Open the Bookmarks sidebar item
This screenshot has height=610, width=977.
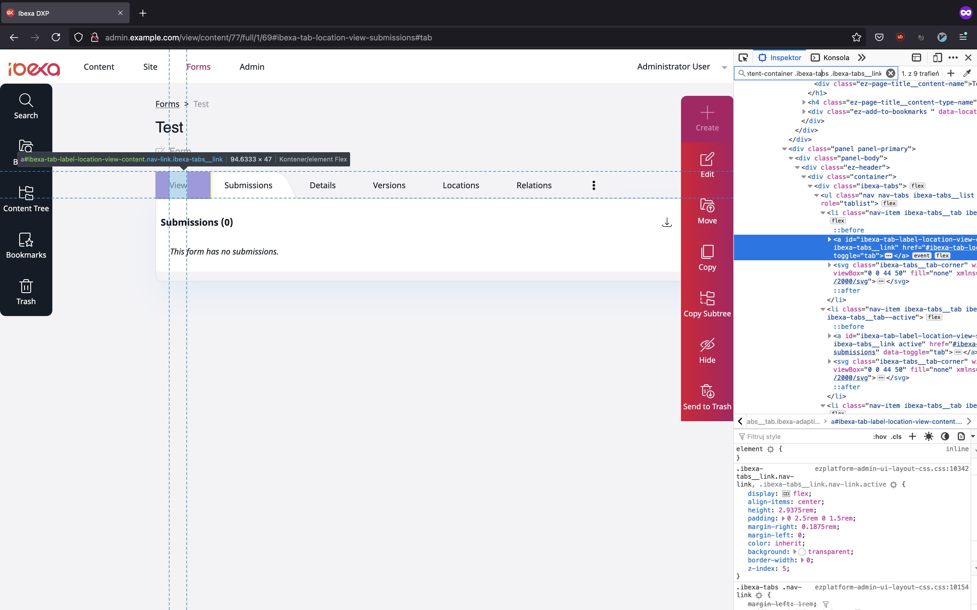pos(26,246)
